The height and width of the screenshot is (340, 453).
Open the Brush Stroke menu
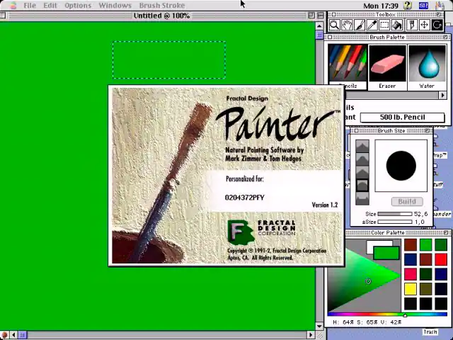click(161, 5)
